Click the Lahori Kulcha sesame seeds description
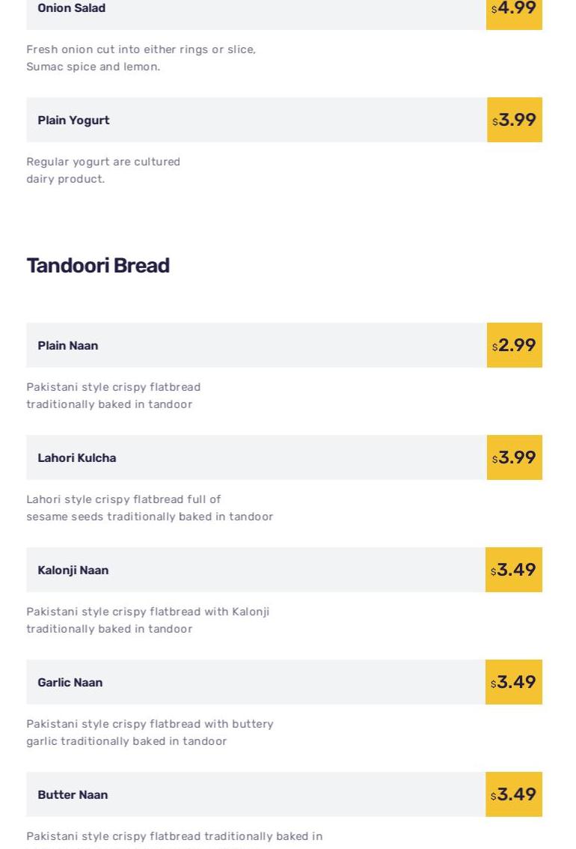 (x=150, y=508)
